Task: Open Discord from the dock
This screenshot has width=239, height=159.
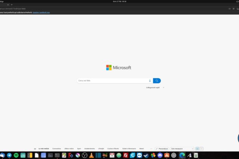Action: pyautogui.click(x=160, y=155)
